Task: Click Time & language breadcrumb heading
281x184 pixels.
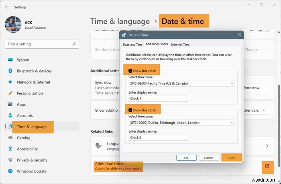Action: pyautogui.click(x=120, y=21)
